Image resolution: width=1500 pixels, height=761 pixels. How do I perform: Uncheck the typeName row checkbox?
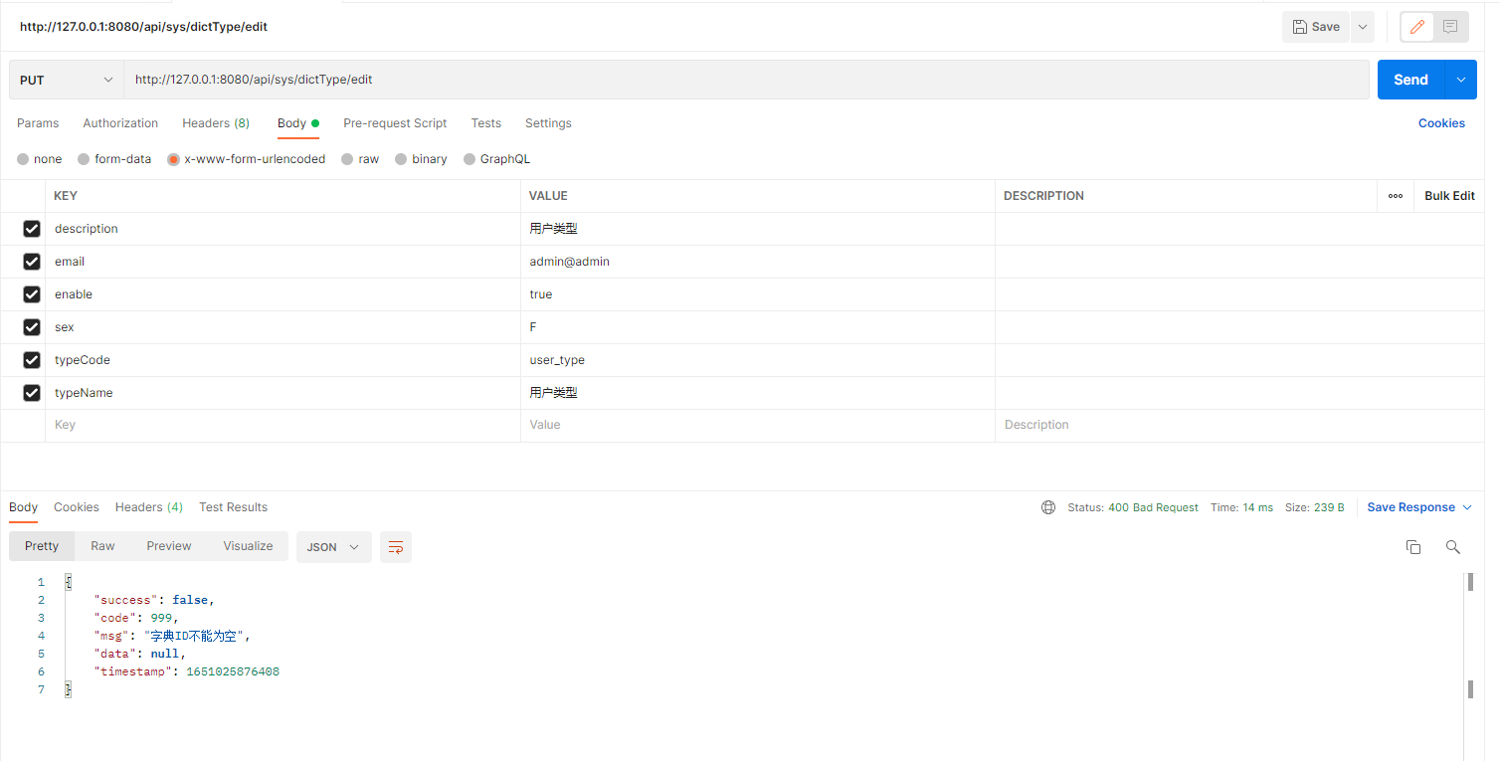(32, 393)
